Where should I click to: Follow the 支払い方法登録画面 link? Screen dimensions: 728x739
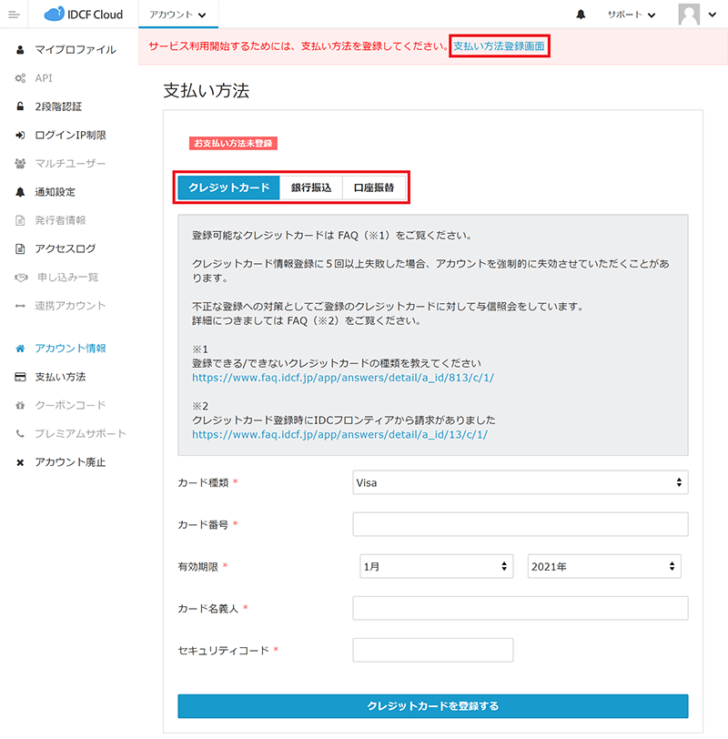coord(500,46)
